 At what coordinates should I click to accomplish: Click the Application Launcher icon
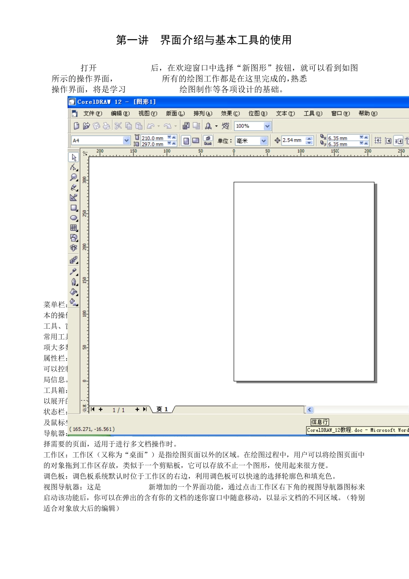coord(208,126)
